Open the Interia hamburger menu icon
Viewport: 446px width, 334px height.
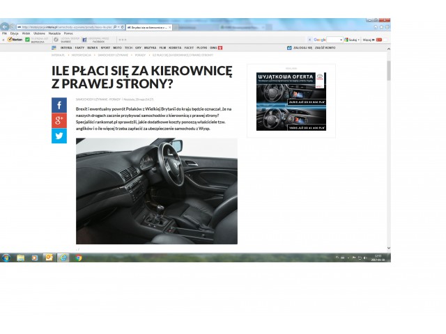(54, 48)
